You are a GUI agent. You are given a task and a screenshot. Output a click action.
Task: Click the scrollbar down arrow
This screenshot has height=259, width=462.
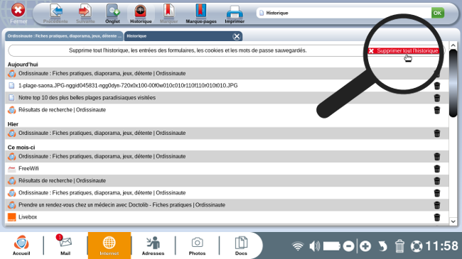pos(453,221)
